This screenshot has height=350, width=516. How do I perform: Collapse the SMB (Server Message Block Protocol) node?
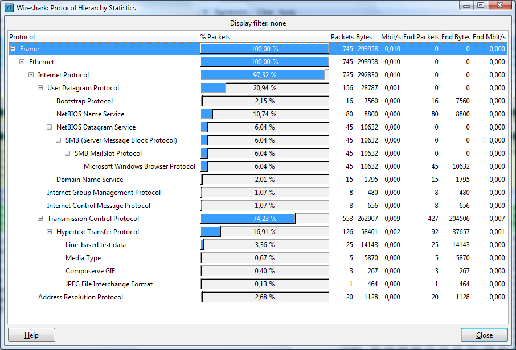click(x=58, y=140)
